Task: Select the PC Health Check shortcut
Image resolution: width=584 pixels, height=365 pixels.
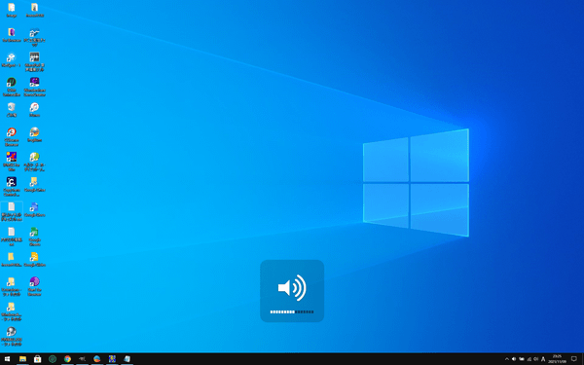Action: point(34,37)
